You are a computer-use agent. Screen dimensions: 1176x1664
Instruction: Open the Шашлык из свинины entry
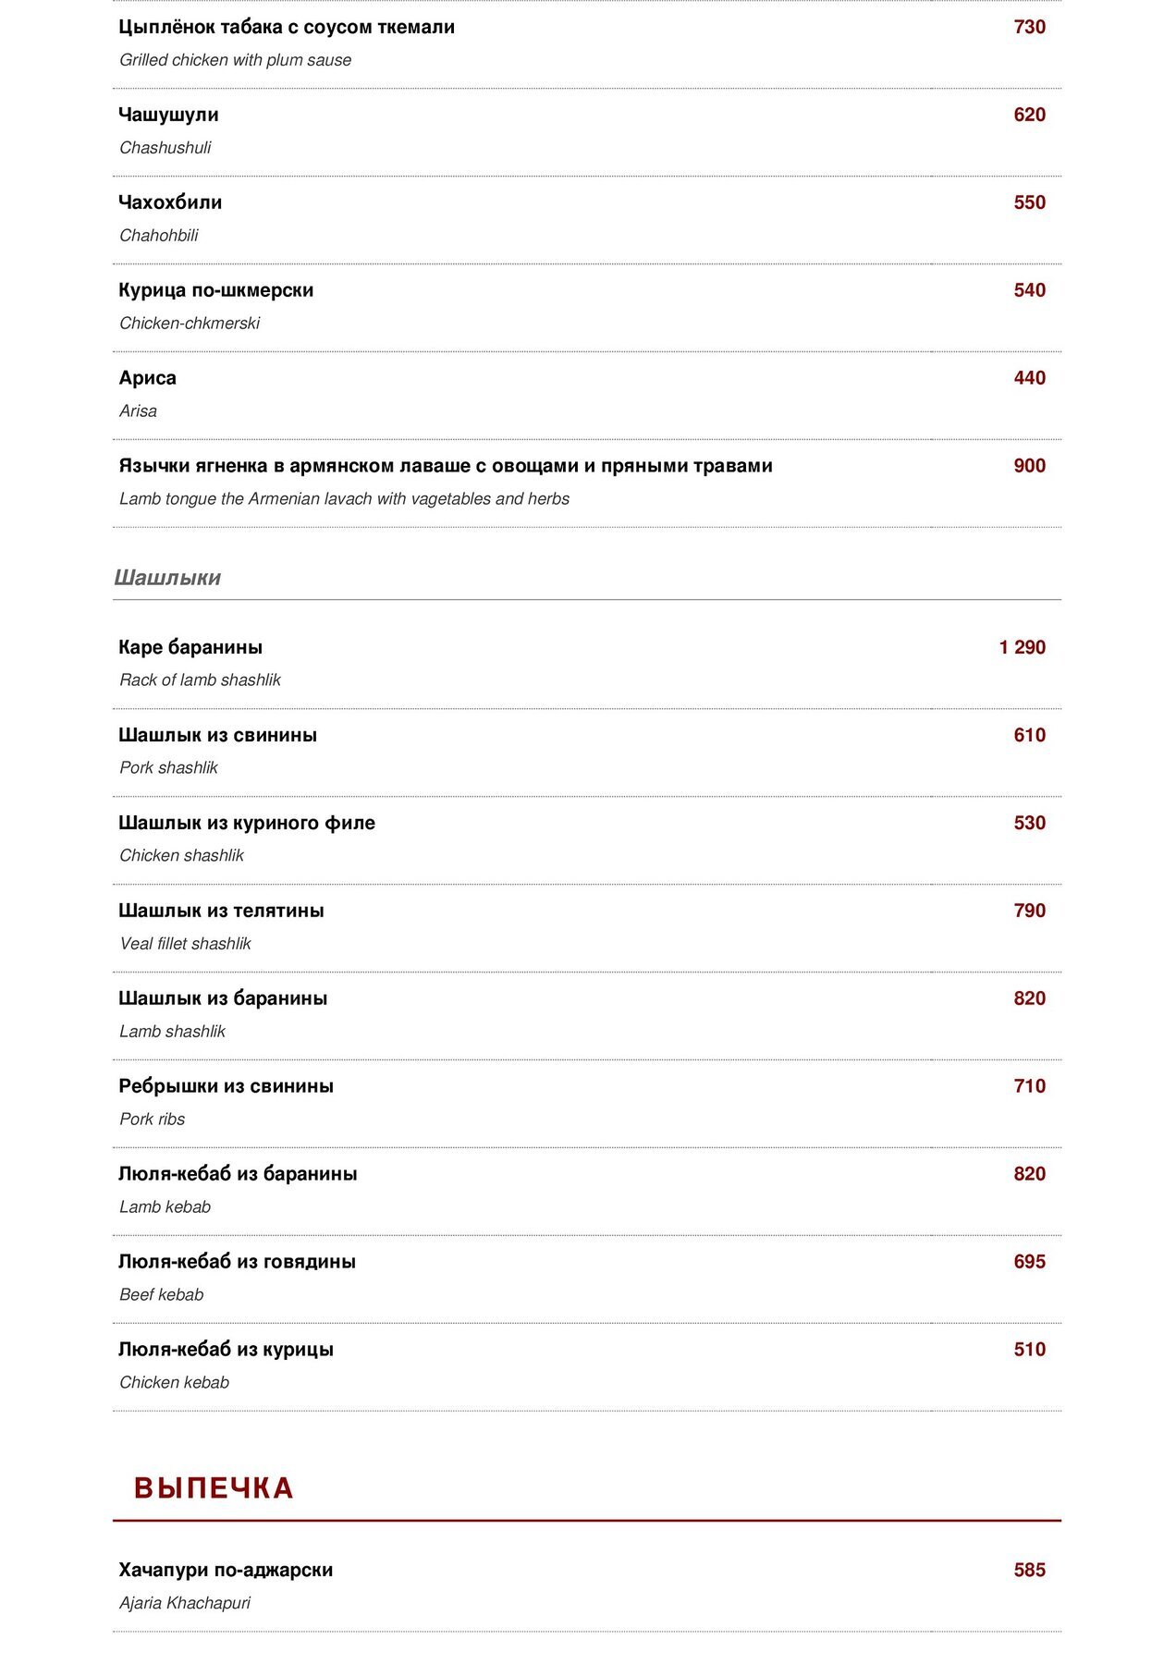(217, 735)
